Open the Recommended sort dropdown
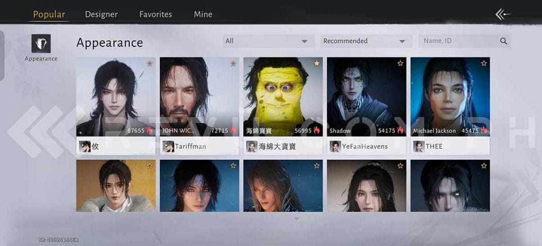The width and height of the screenshot is (542, 246). (366, 41)
